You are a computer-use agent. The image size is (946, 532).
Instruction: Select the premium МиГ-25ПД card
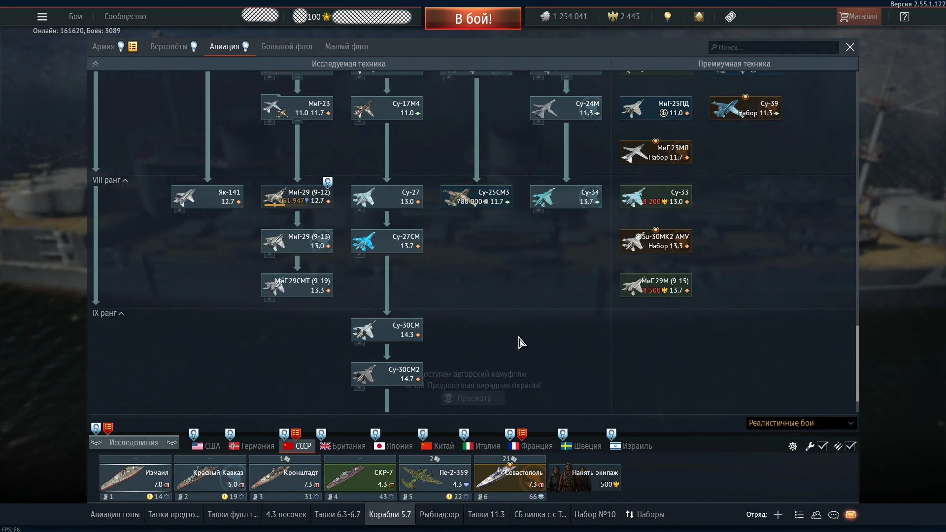(656, 108)
